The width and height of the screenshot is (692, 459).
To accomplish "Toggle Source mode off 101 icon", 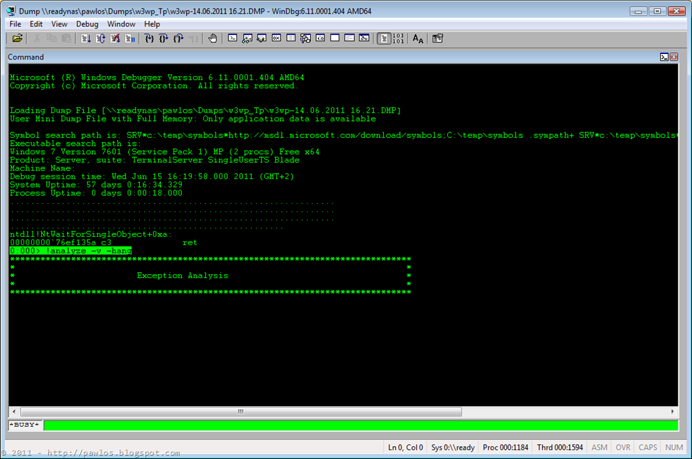I will (x=398, y=38).
